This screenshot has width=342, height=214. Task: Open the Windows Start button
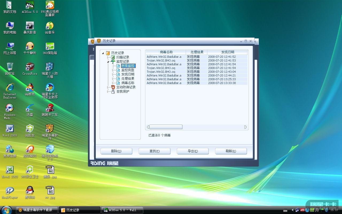[6, 210]
